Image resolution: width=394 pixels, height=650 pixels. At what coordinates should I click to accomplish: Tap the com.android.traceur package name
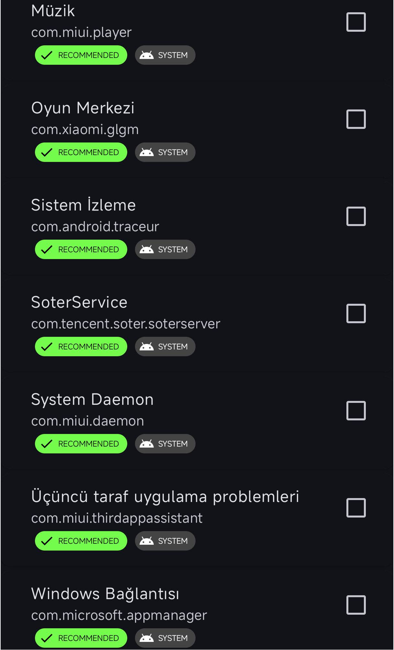tap(95, 227)
